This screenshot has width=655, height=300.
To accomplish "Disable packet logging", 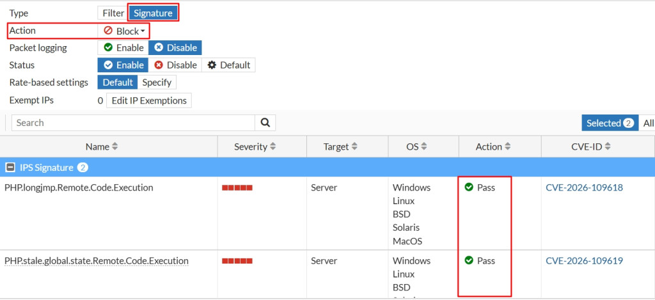I will tap(175, 47).
